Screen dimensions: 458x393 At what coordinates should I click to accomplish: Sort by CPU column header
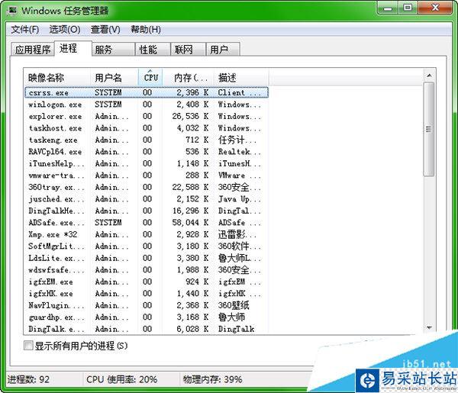point(150,77)
